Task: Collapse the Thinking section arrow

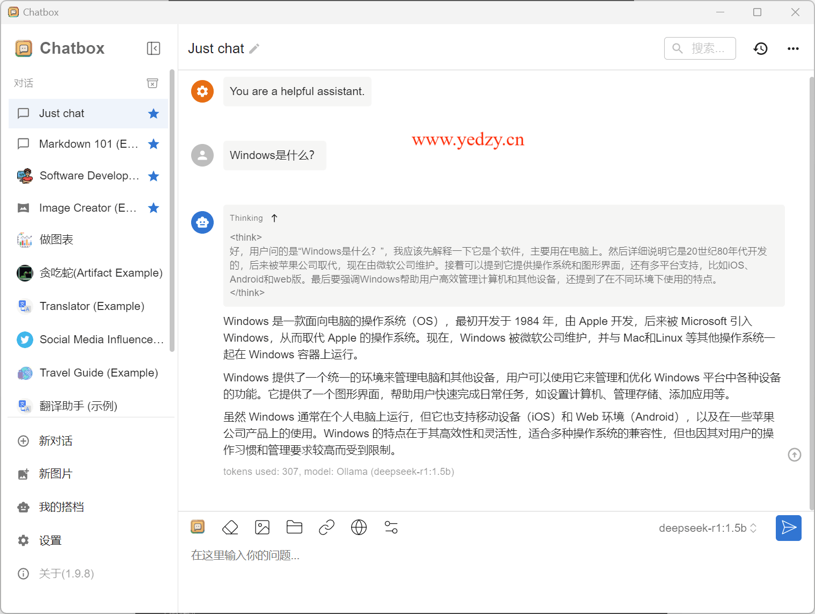Action: tap(274, 218)
